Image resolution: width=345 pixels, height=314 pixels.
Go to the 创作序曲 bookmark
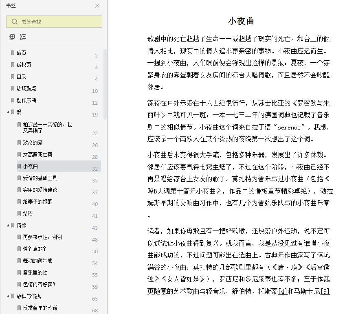click(26, 100)
